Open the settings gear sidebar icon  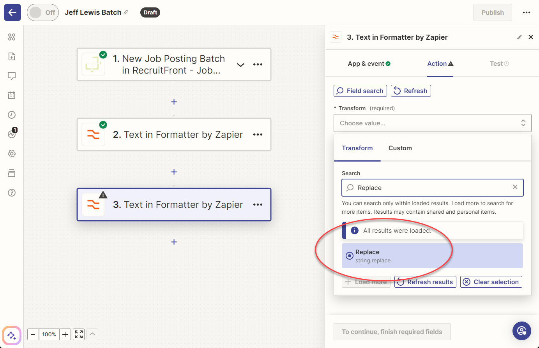pyautogui.click(x=12, y=154)
